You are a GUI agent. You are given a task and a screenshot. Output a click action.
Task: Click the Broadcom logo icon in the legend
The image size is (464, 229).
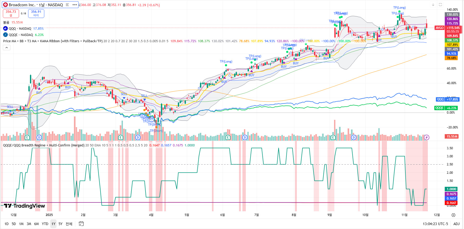[x=5, y=5]
